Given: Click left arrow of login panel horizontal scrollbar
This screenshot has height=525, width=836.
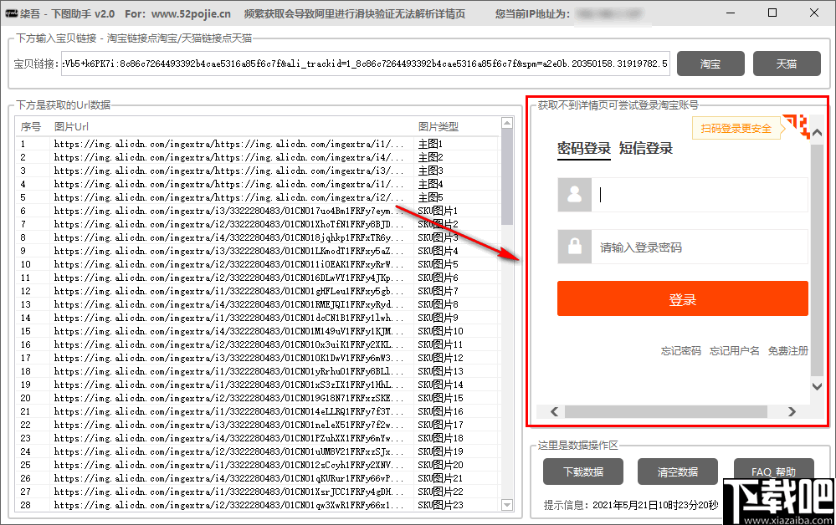Looking at the screenshot, I should click(x=555, y=411).
